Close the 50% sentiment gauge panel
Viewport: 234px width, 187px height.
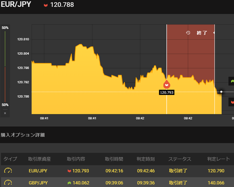click(x=5, y=113)
